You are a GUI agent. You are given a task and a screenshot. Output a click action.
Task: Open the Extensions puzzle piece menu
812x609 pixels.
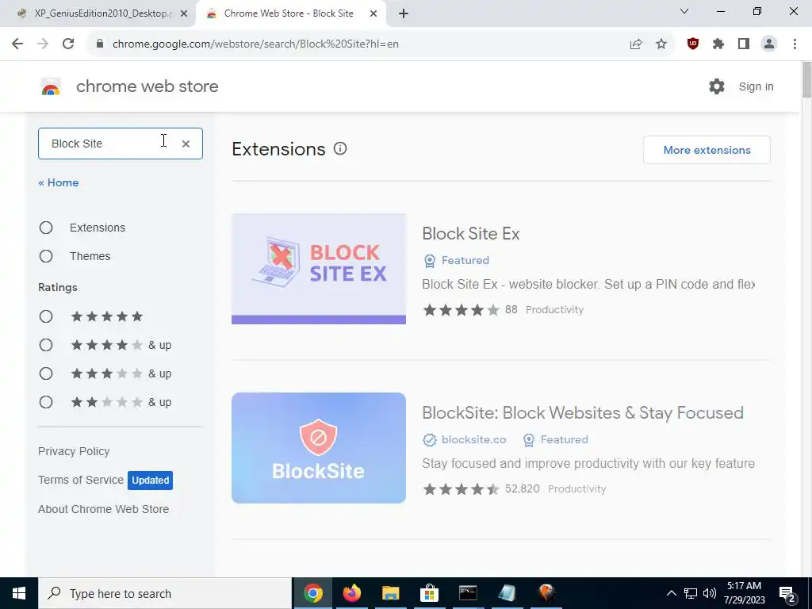(718, 44)
